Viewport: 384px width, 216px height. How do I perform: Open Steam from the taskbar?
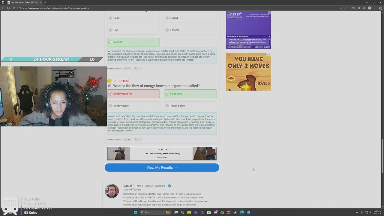235,212
